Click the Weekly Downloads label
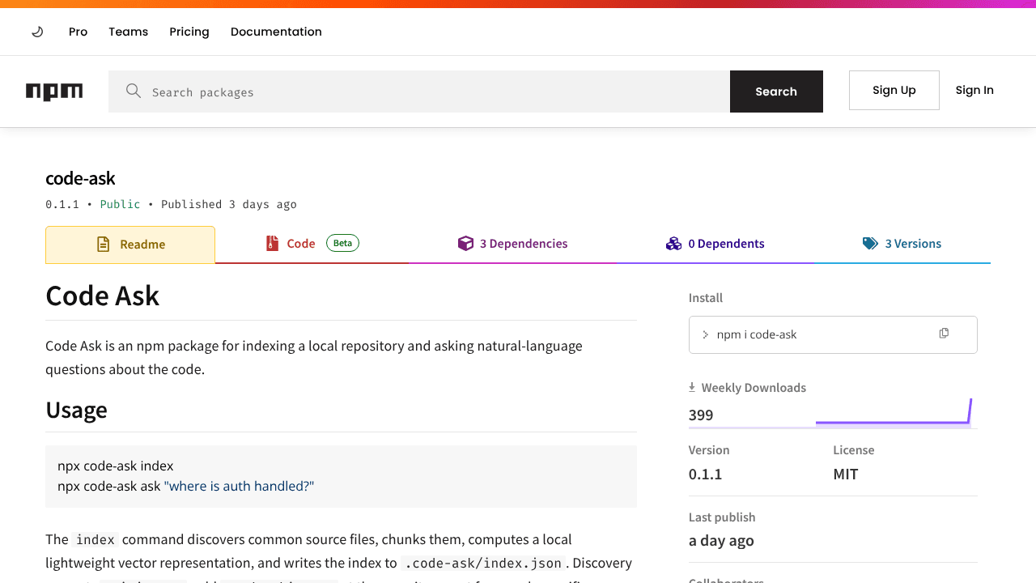The image size is (1036, 583). coord(754,388)
